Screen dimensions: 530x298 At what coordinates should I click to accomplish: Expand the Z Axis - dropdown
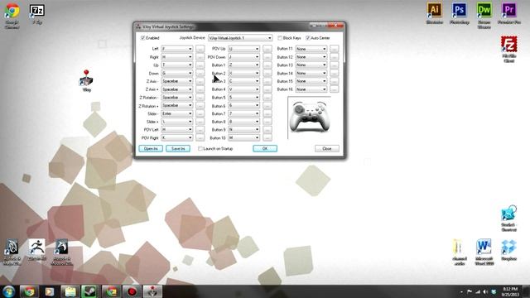click(176, 81)
